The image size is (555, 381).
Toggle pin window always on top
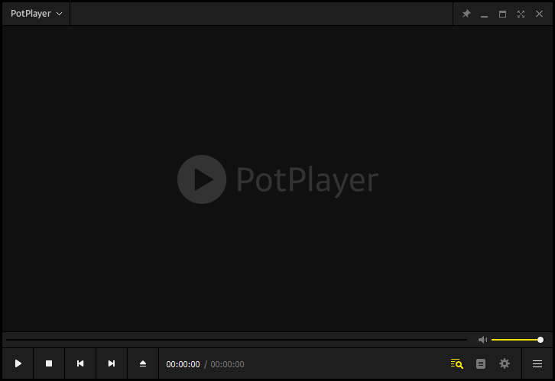(x=466, y=14)
